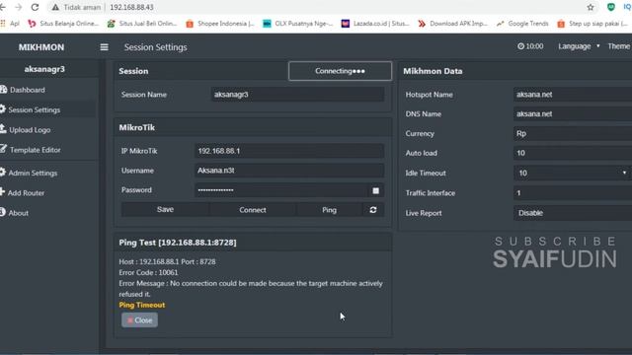Click the Ping Timeout text

tap(142, 305)
